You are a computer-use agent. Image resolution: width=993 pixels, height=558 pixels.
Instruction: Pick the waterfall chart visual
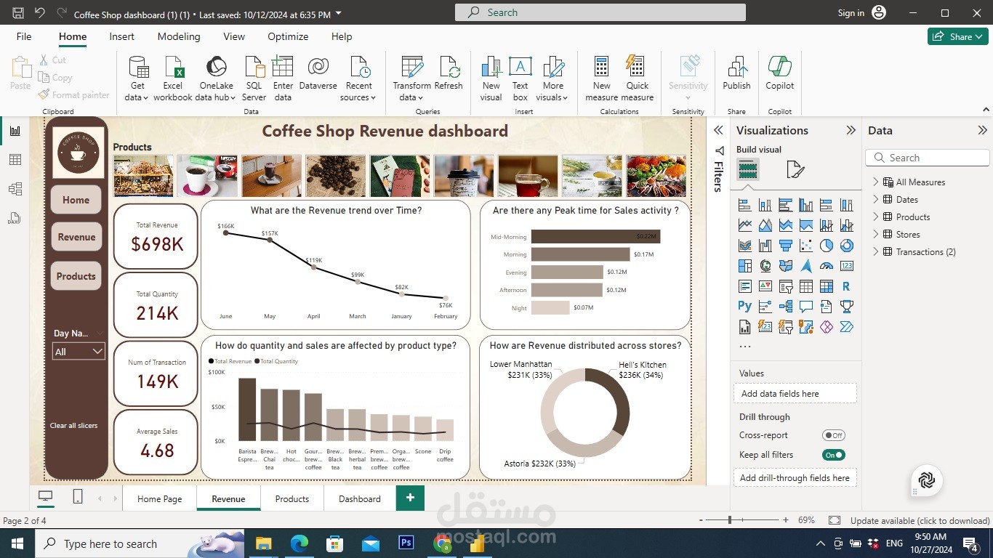(x=765, y=246)
